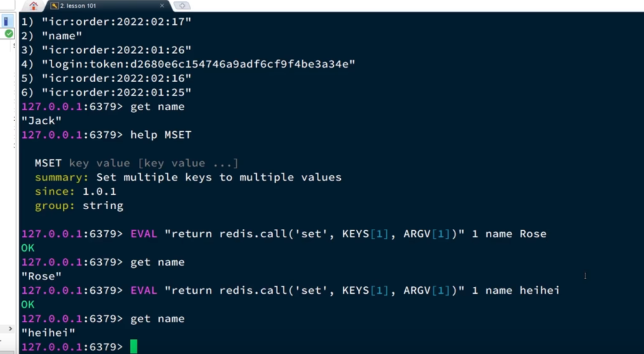Click the word EVAL in Rose command
644x354 pixels.
(144, 234)
